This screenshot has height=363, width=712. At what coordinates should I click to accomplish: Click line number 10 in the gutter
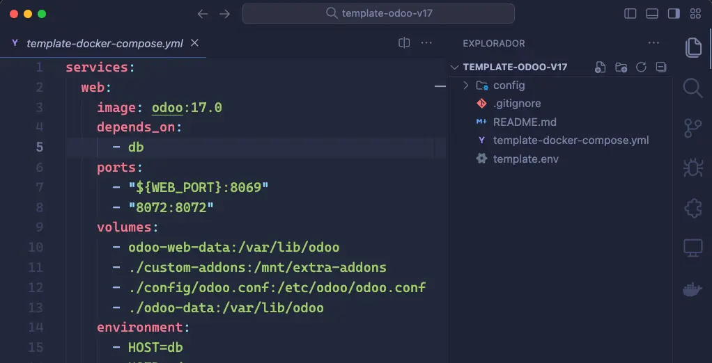pos(36,248)
